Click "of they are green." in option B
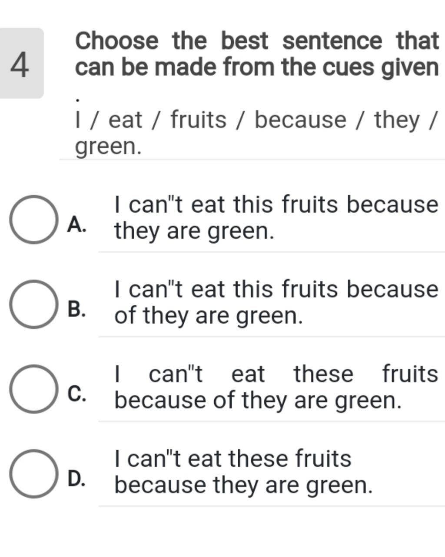Screen dimensions: 445x557 pyautogui.click(x=209, y=316)
